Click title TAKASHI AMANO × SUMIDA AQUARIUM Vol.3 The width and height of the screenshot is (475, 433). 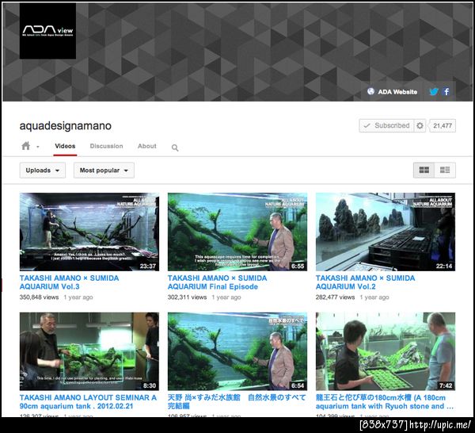tap(69, 282)
